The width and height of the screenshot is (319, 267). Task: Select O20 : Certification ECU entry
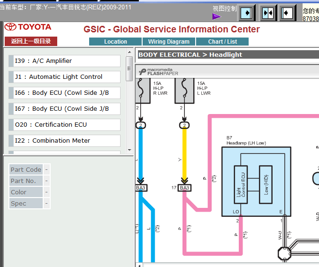[x=64, y=124]
